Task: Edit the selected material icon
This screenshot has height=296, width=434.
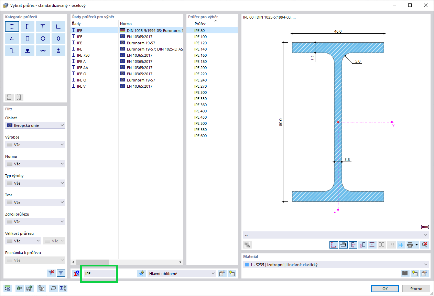Action: point(425,274)
